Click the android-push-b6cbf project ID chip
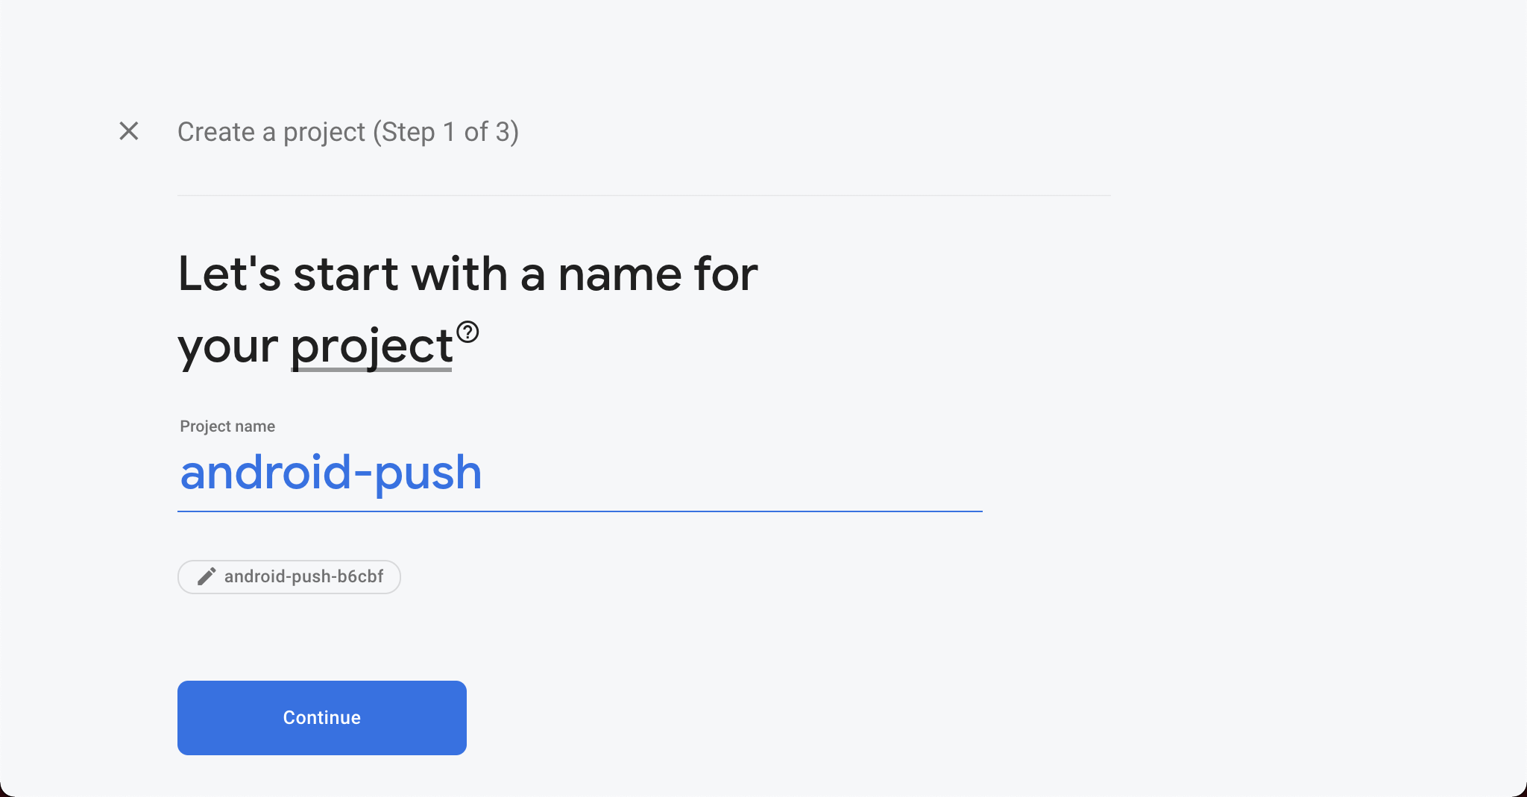The width and height of the screenshot is (1527, 797). pyautogui.click(x=289, y=576)
